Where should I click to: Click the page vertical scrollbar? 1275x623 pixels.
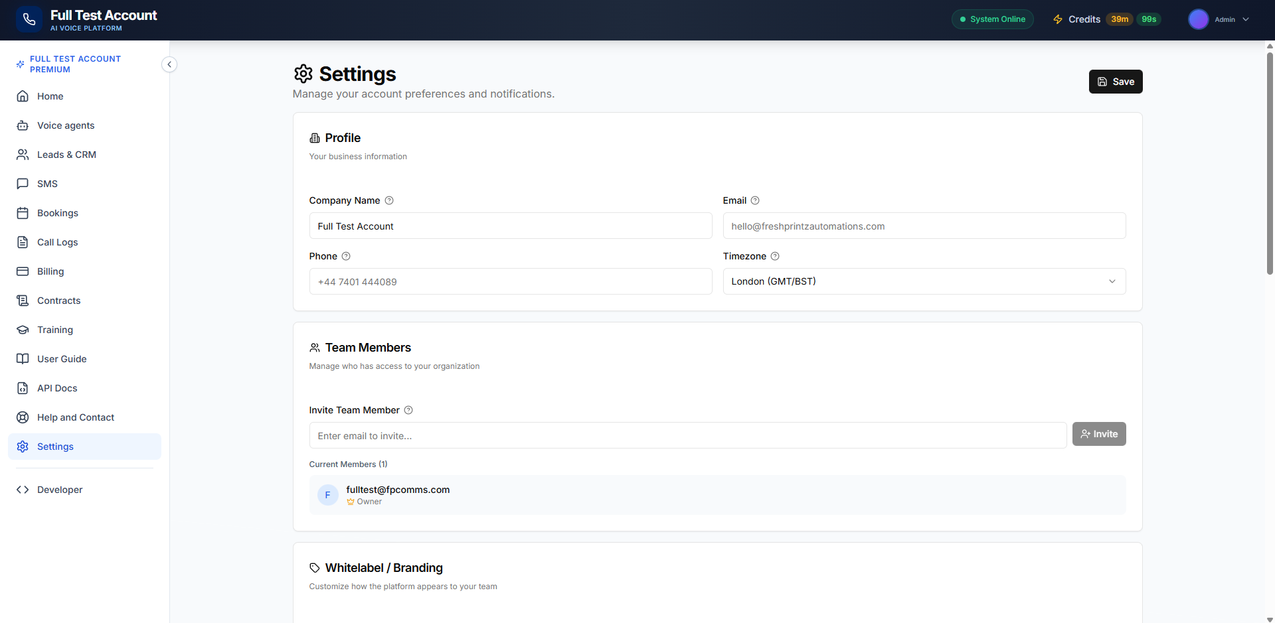(x=1270, y=159)
